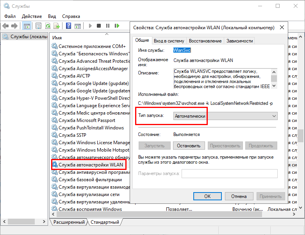
Task: Select the Служба автонастройки WLAN row
Action: (91, 165)
